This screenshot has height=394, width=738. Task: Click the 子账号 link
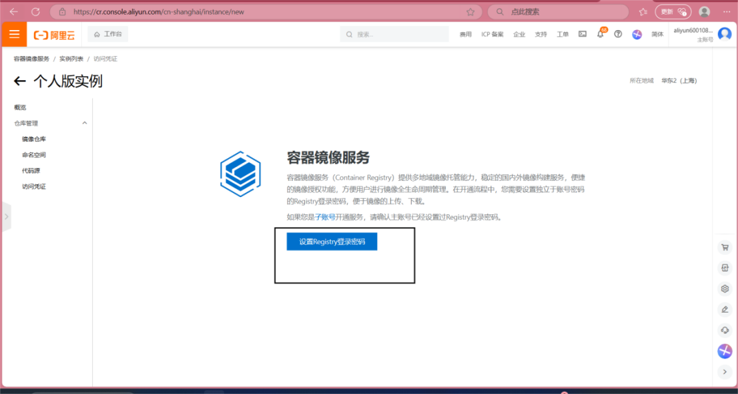(x=325, y=217)
